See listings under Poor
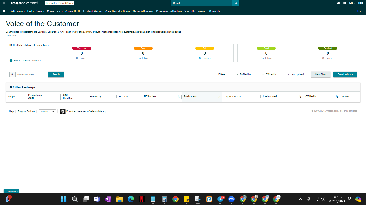 (x=143, y=58)
